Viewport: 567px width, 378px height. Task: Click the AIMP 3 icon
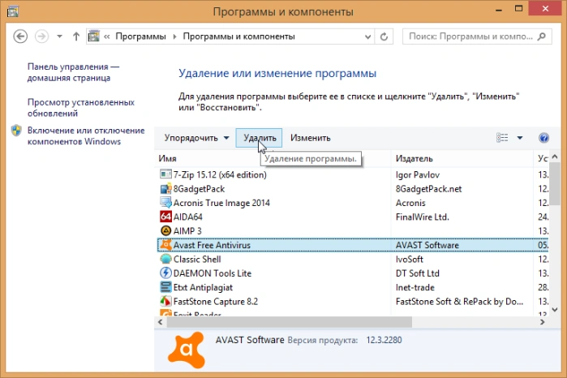pyautogui.click(x=165, y=231)
